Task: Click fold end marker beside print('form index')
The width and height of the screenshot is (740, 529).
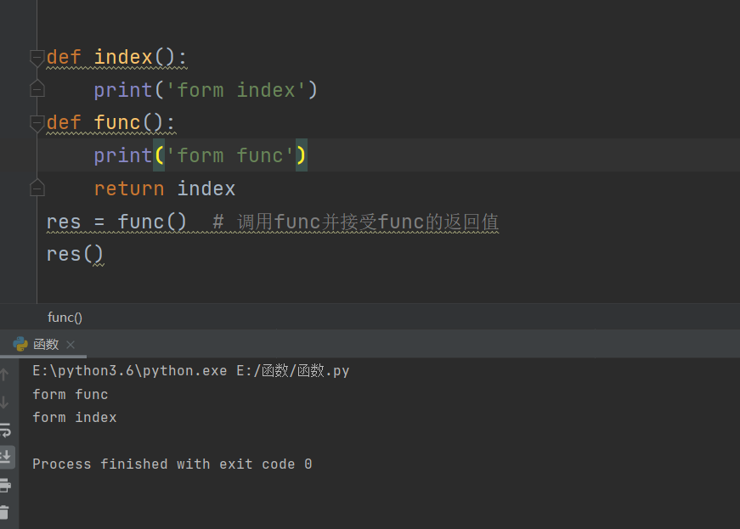Action: [37, 88]
